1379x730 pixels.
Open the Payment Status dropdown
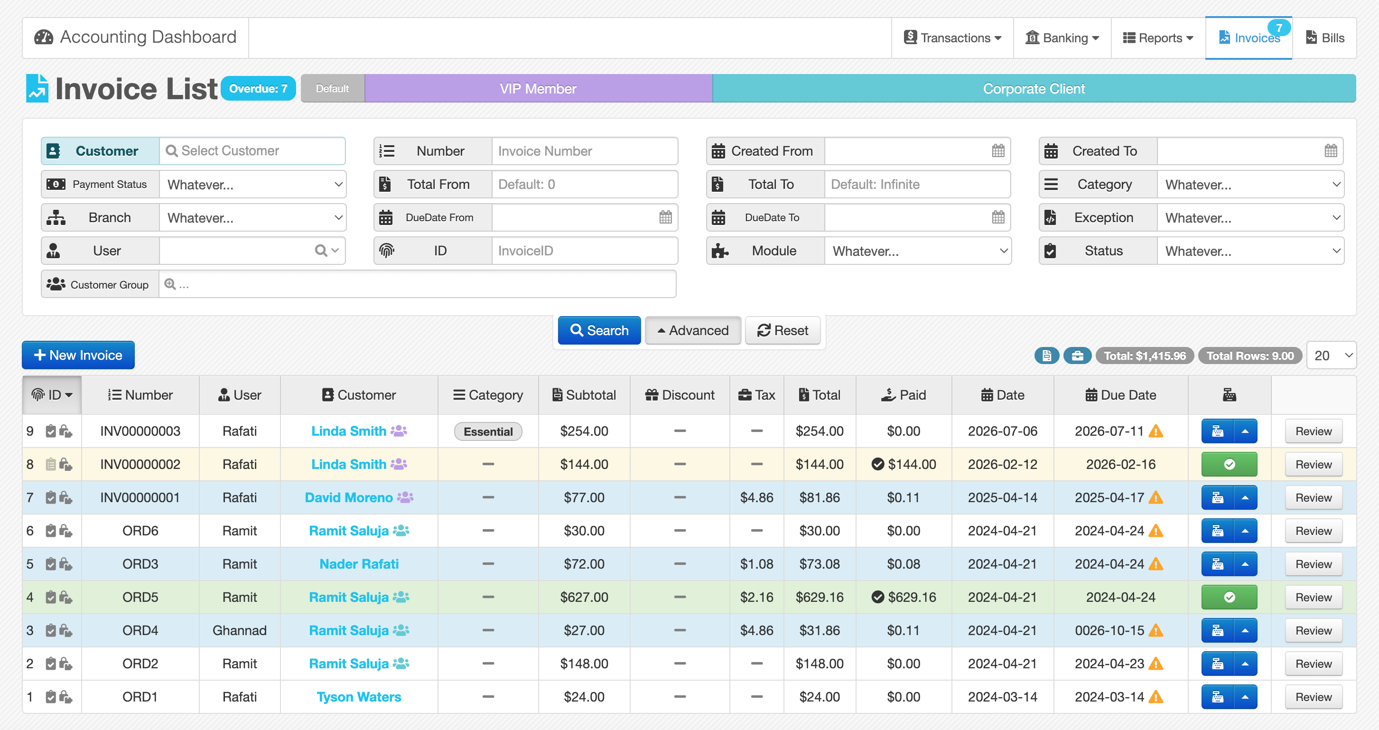point(252,184)
